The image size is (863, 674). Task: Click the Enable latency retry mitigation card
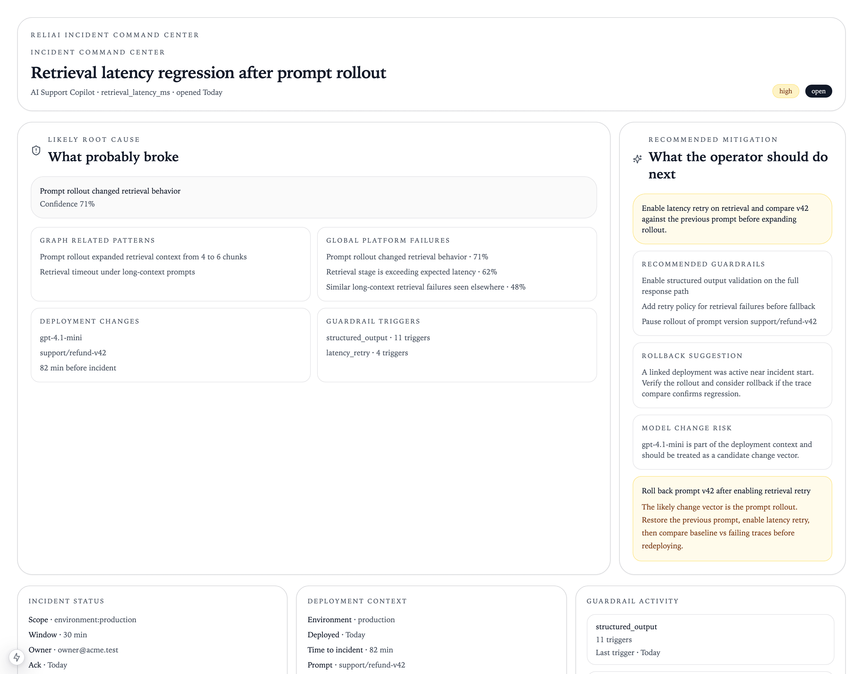click(x=732, y=219)
